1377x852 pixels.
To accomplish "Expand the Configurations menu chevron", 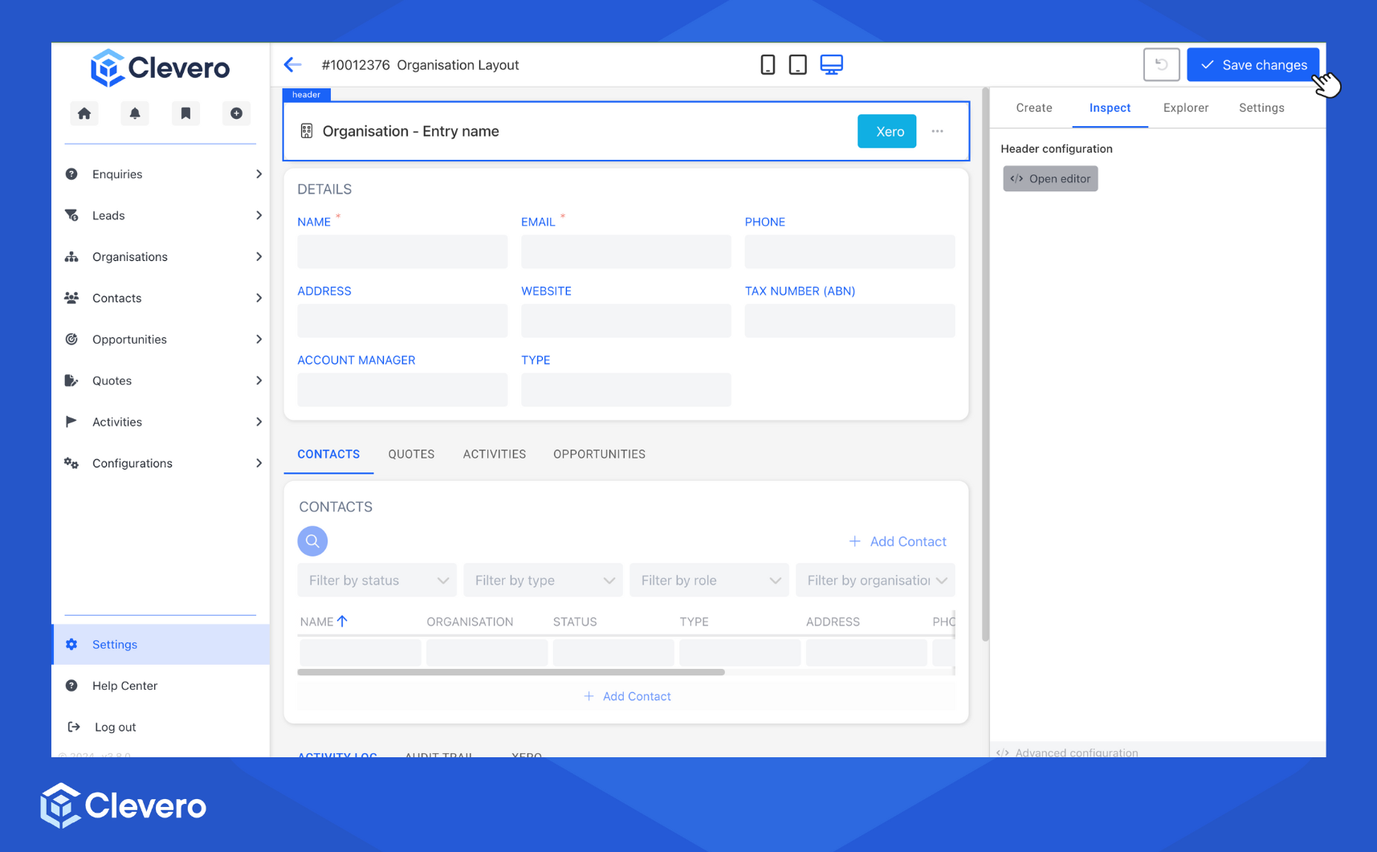I will (x=259, y=463).
